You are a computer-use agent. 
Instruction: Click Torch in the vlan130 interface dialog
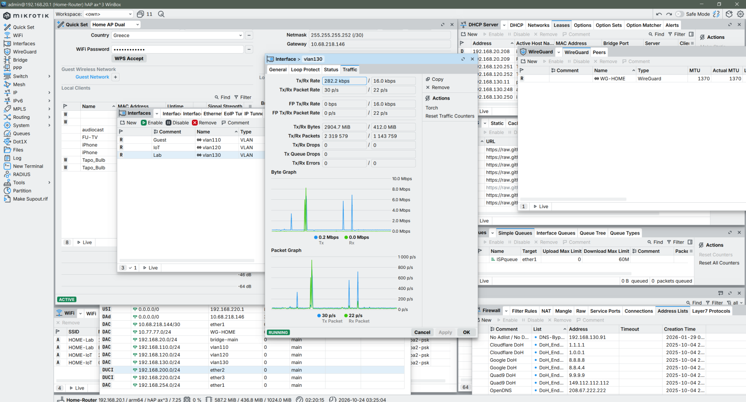click(x=431, y=108)
